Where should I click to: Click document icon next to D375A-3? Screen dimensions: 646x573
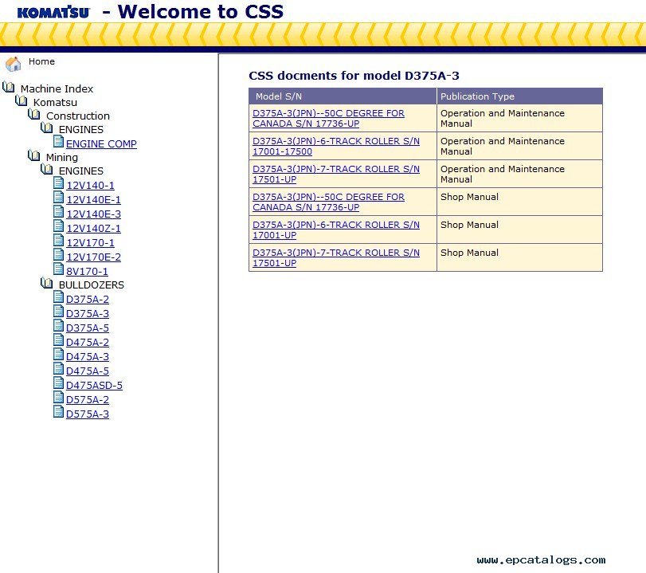tap(59, 312)
